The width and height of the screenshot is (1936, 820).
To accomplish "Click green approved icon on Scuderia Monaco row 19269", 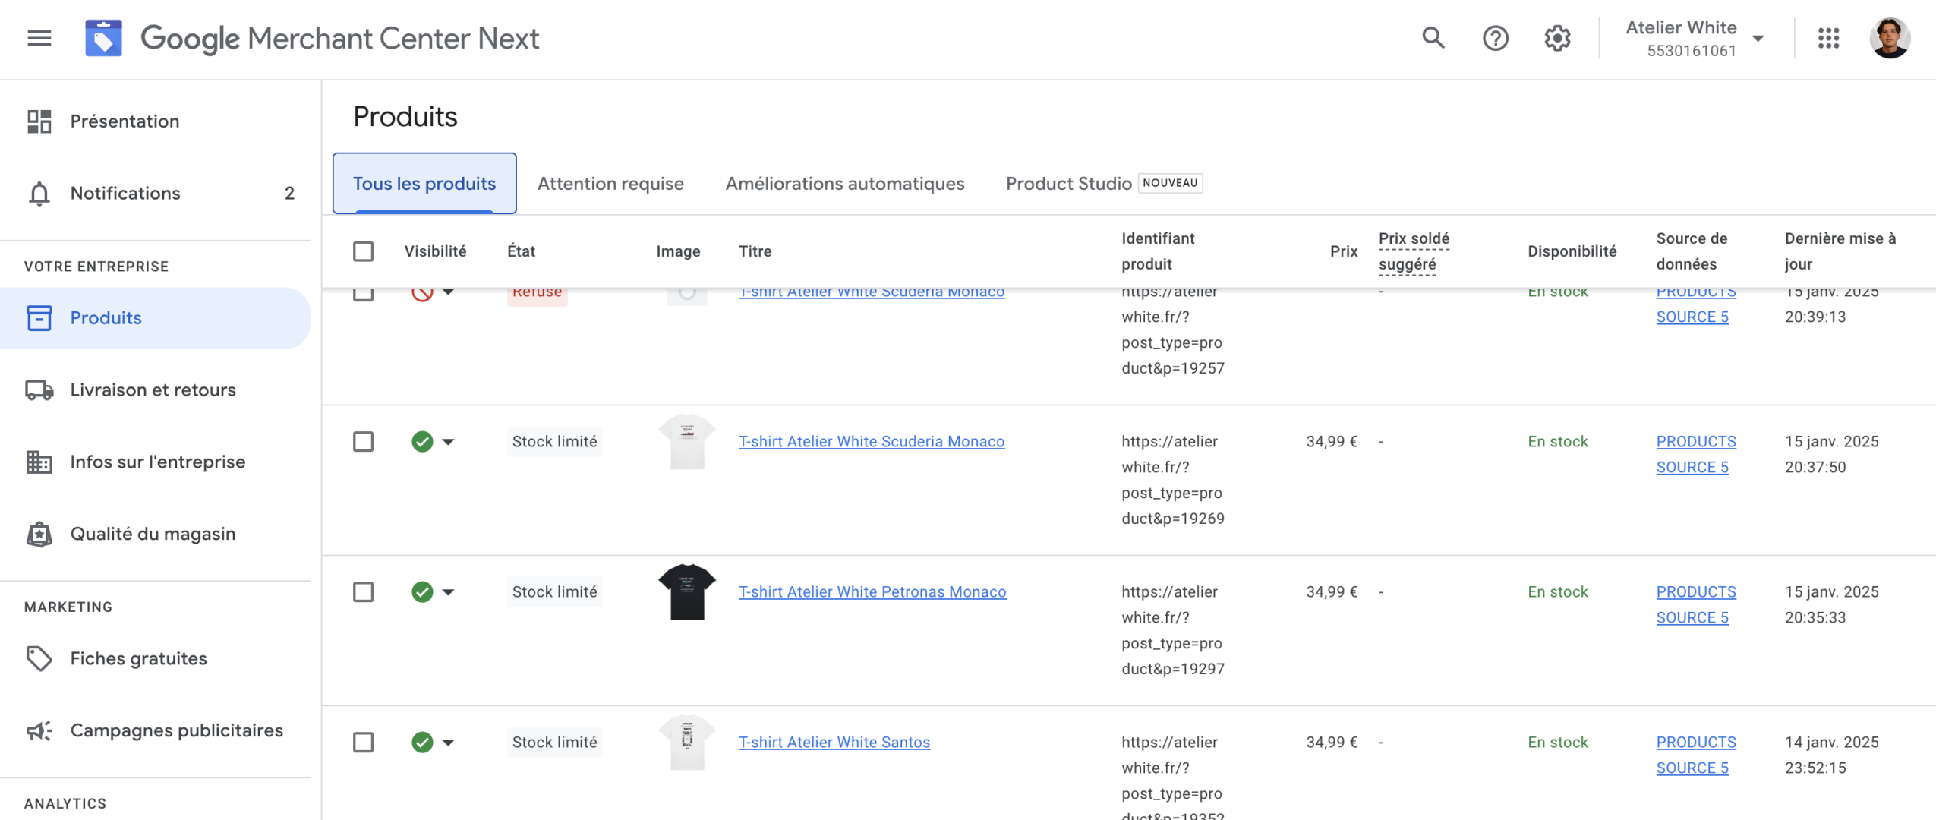I will tap(422, 442).
